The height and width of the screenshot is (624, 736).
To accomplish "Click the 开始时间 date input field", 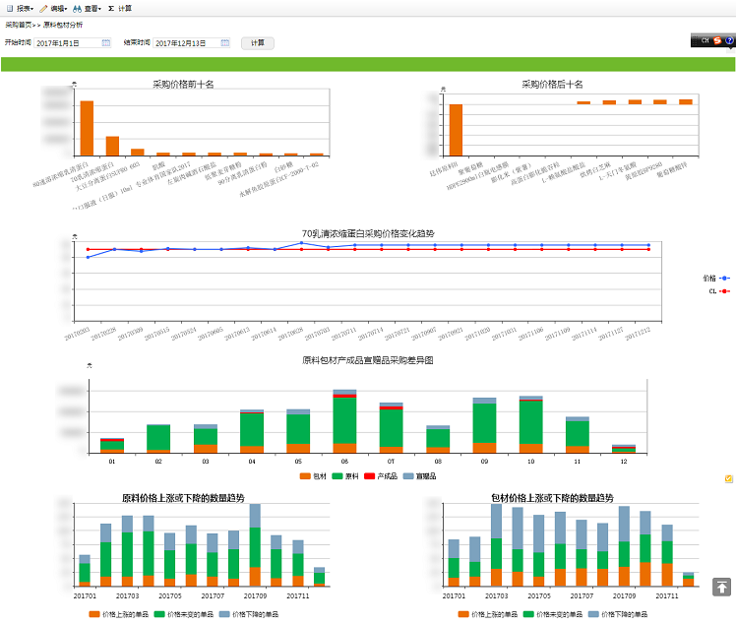I will click(67, 43).
